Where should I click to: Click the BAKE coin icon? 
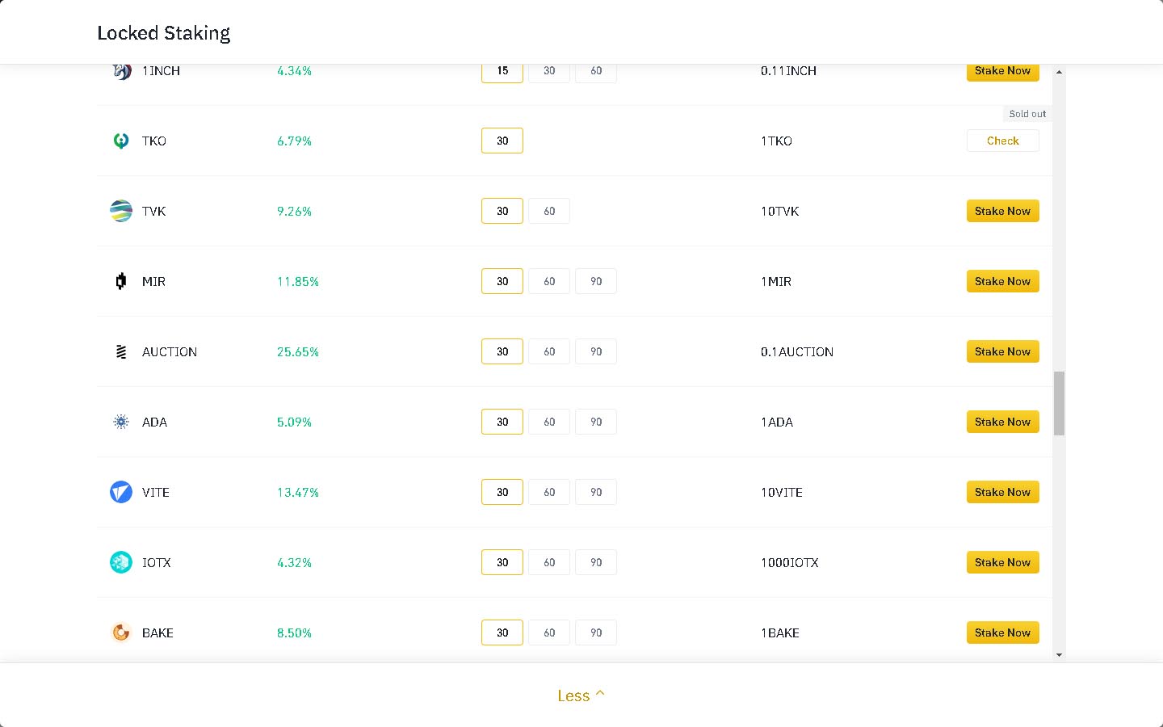point(121,632)
